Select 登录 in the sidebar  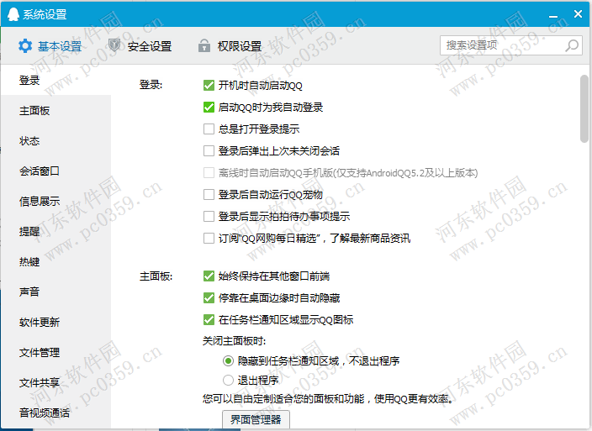tap(55, 80)
